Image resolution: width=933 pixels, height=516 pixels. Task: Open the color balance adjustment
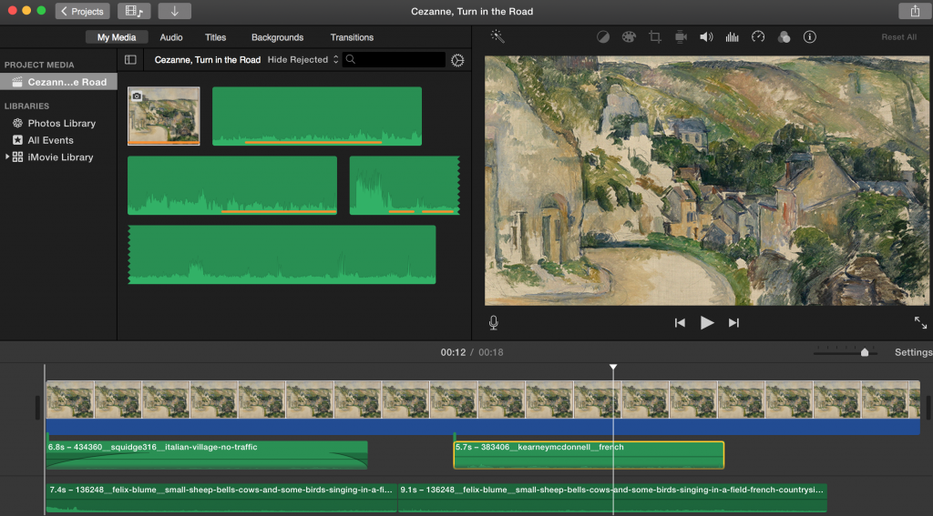point(603,36)
